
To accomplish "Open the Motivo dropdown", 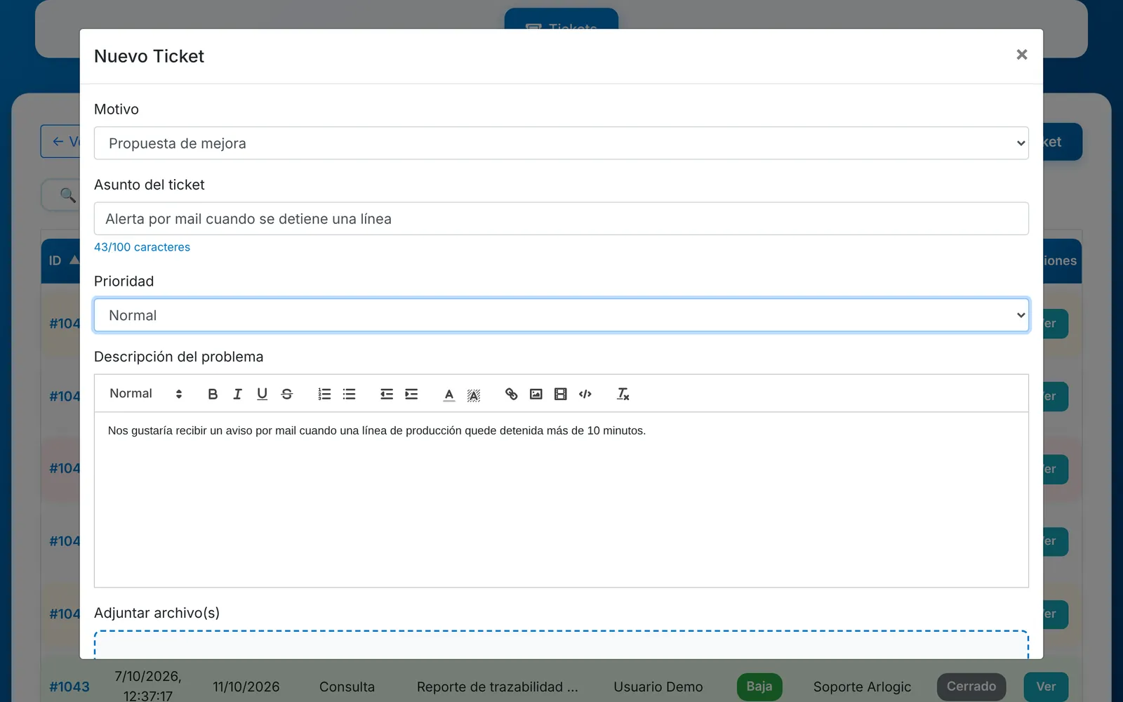I will (561, 143).
